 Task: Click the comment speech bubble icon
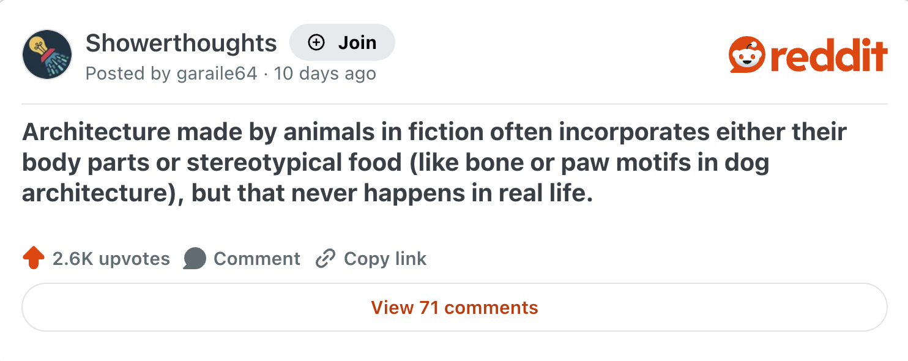[195, 259]
